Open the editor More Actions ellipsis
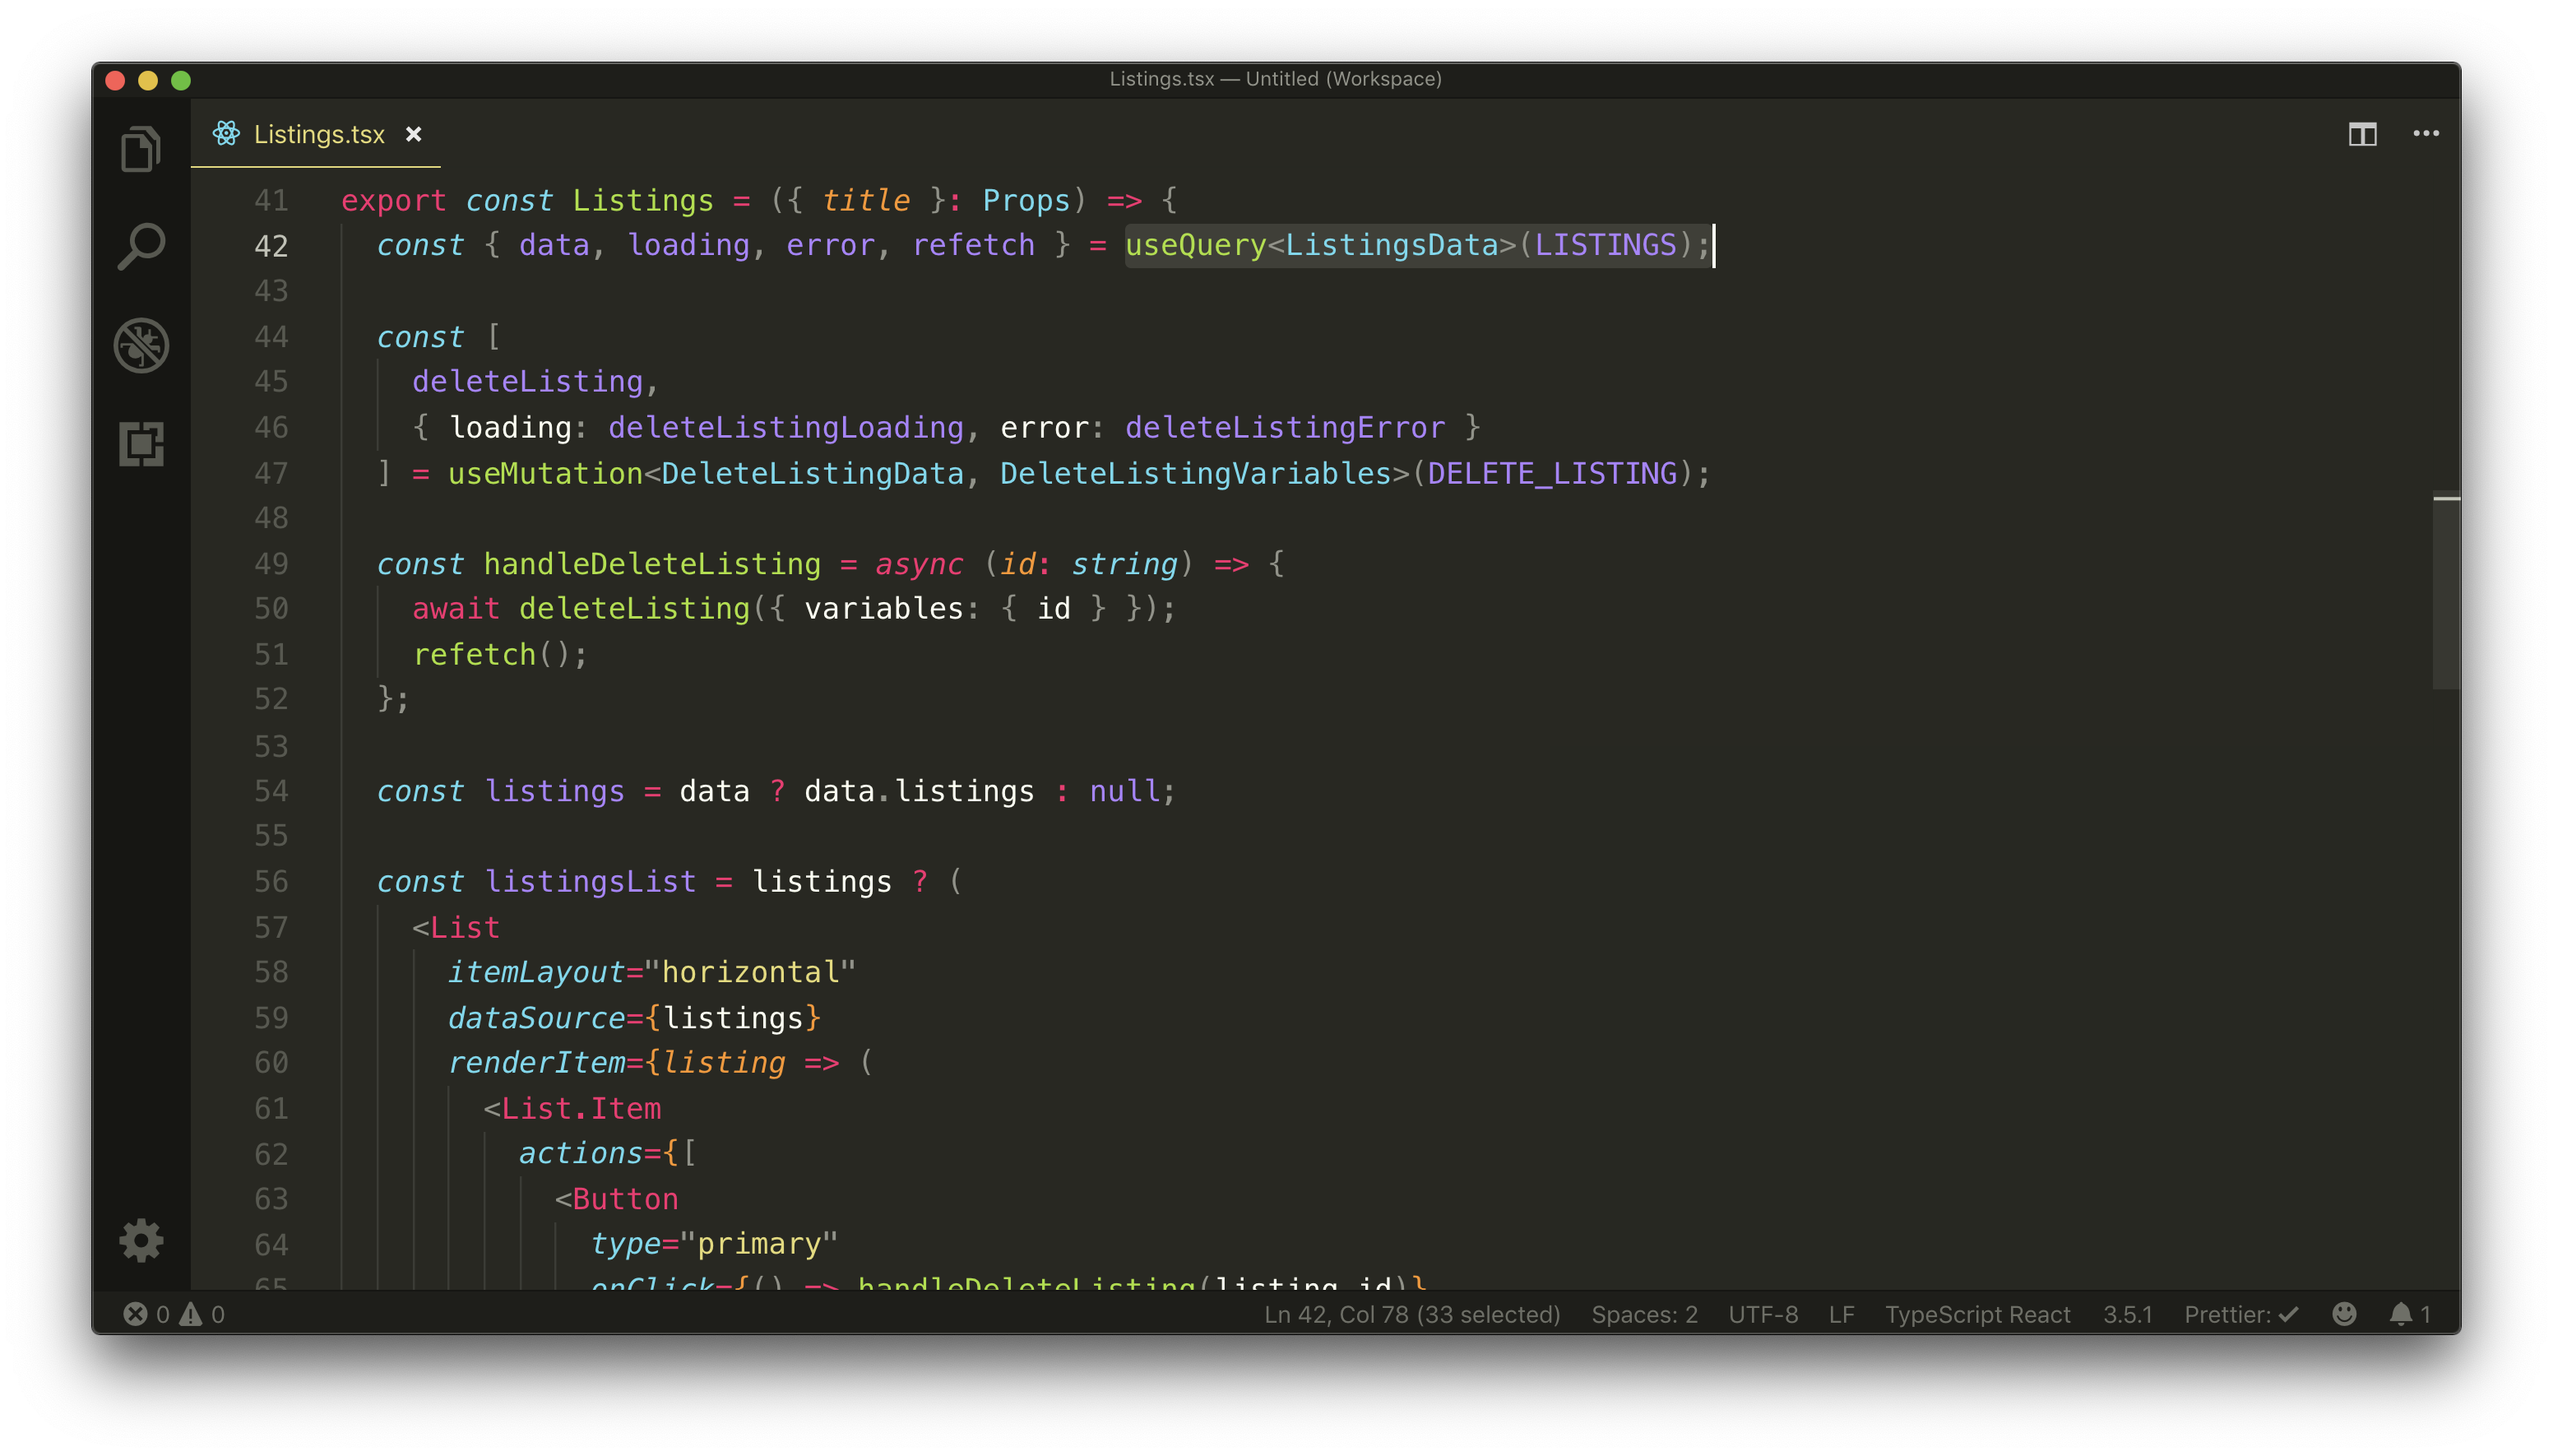The width and height of the screenshot is (2553, 1456). (2426, 134)
